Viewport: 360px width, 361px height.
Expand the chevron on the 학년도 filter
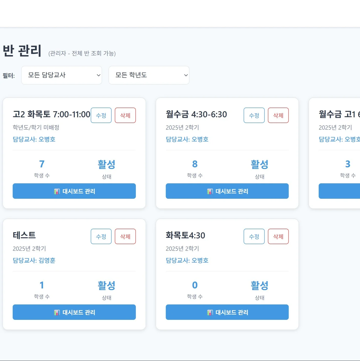pyautogui.click(x=185, y=75)
